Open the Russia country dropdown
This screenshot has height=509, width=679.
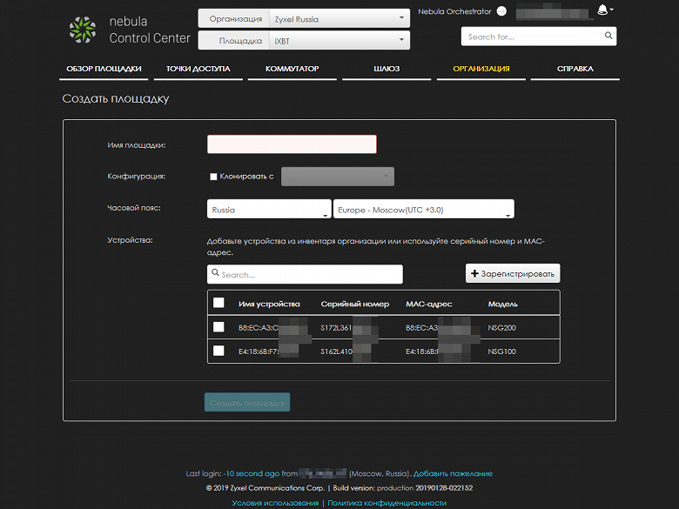(269, 209)
